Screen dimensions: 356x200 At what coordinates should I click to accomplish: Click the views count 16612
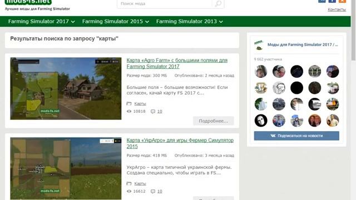pos(139,191)
